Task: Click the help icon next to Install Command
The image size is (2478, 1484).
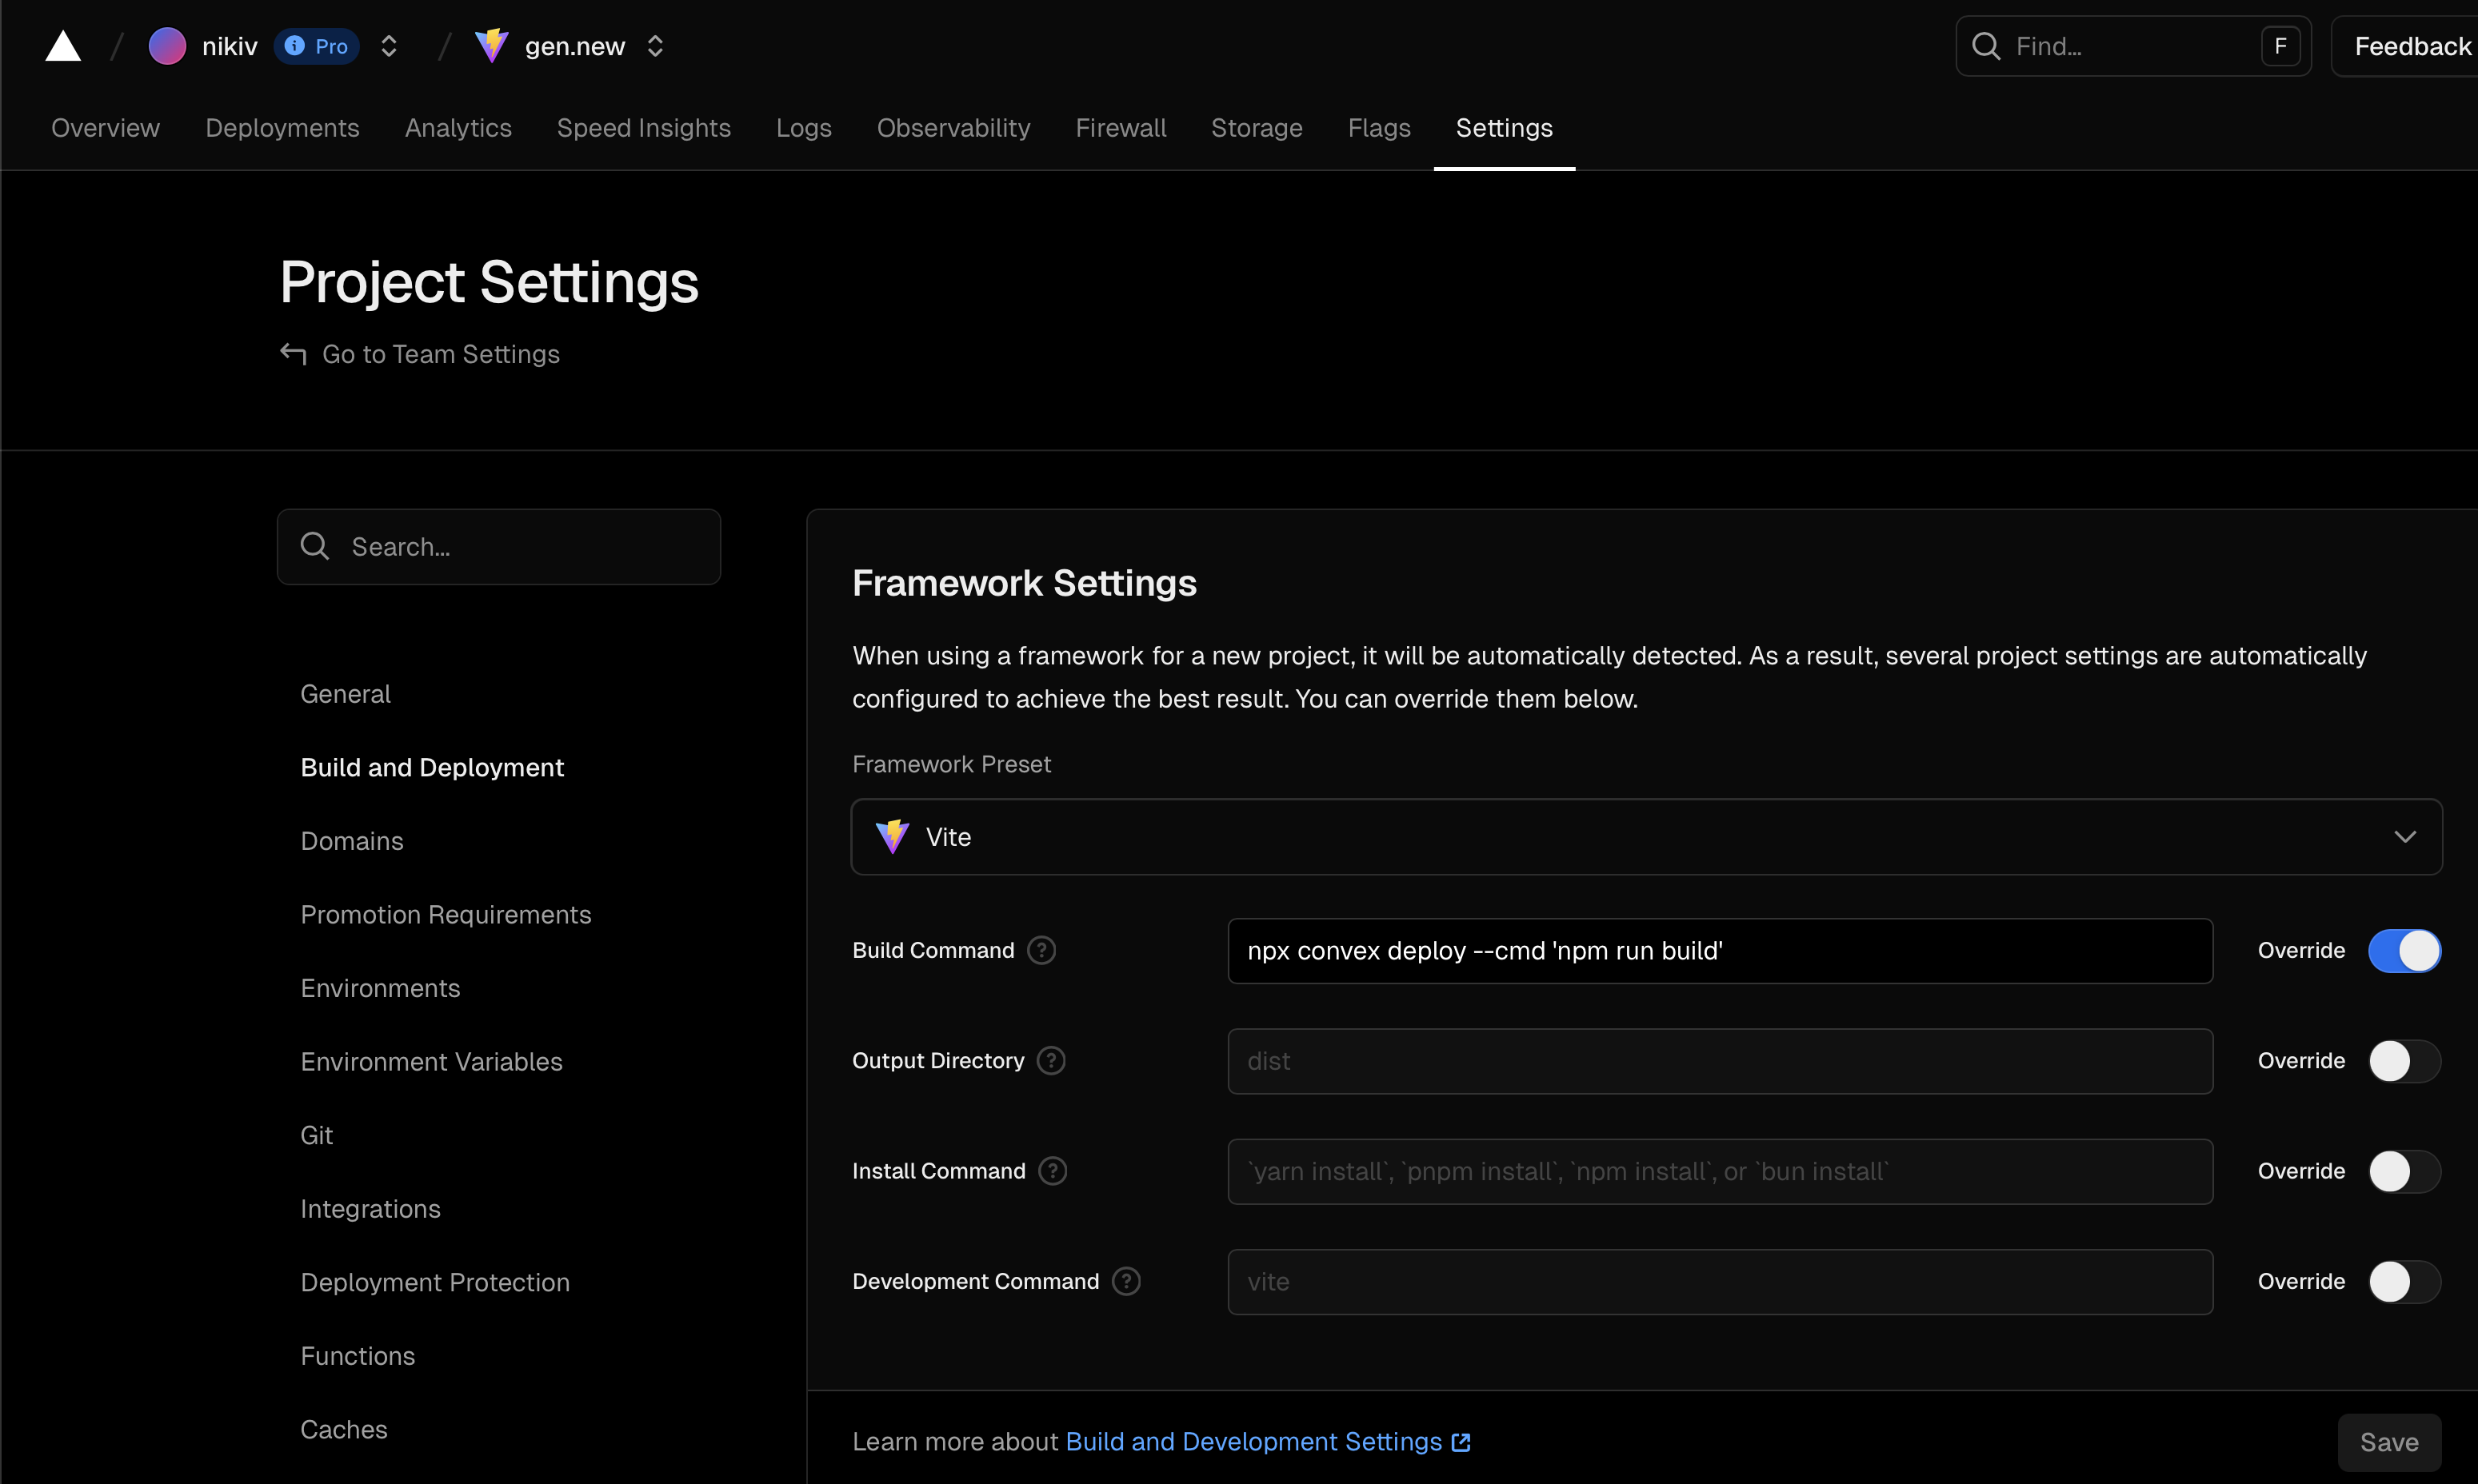Action: click(1053, 1170)
